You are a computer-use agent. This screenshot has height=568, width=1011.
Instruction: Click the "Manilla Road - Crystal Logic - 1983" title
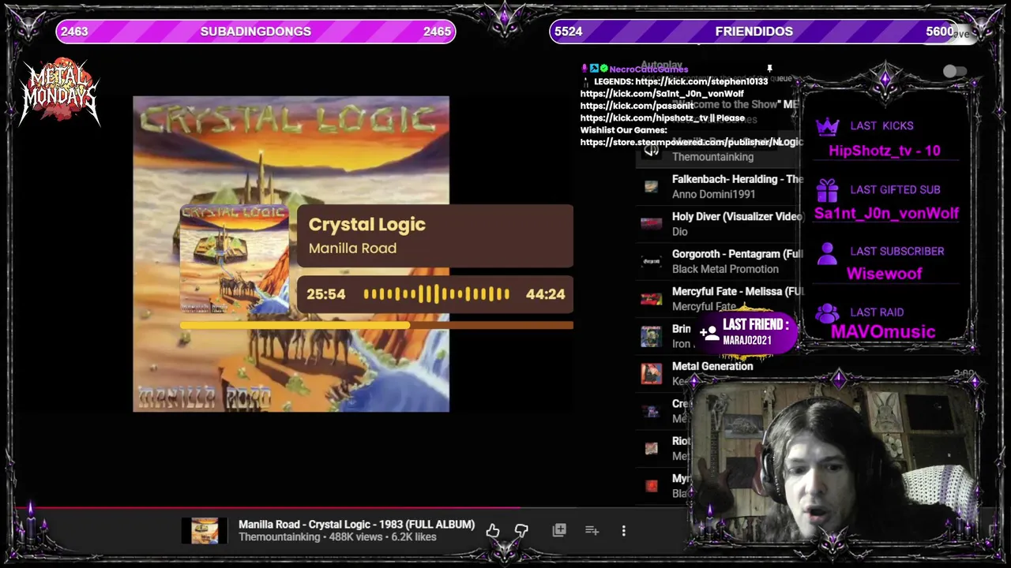(x=356, y=525)
